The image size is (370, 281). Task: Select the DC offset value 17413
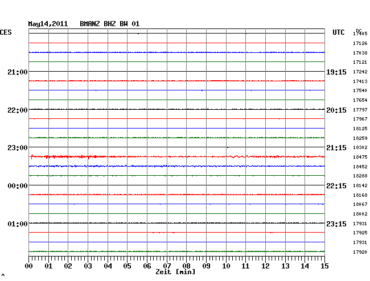click(x=360, y=81)
